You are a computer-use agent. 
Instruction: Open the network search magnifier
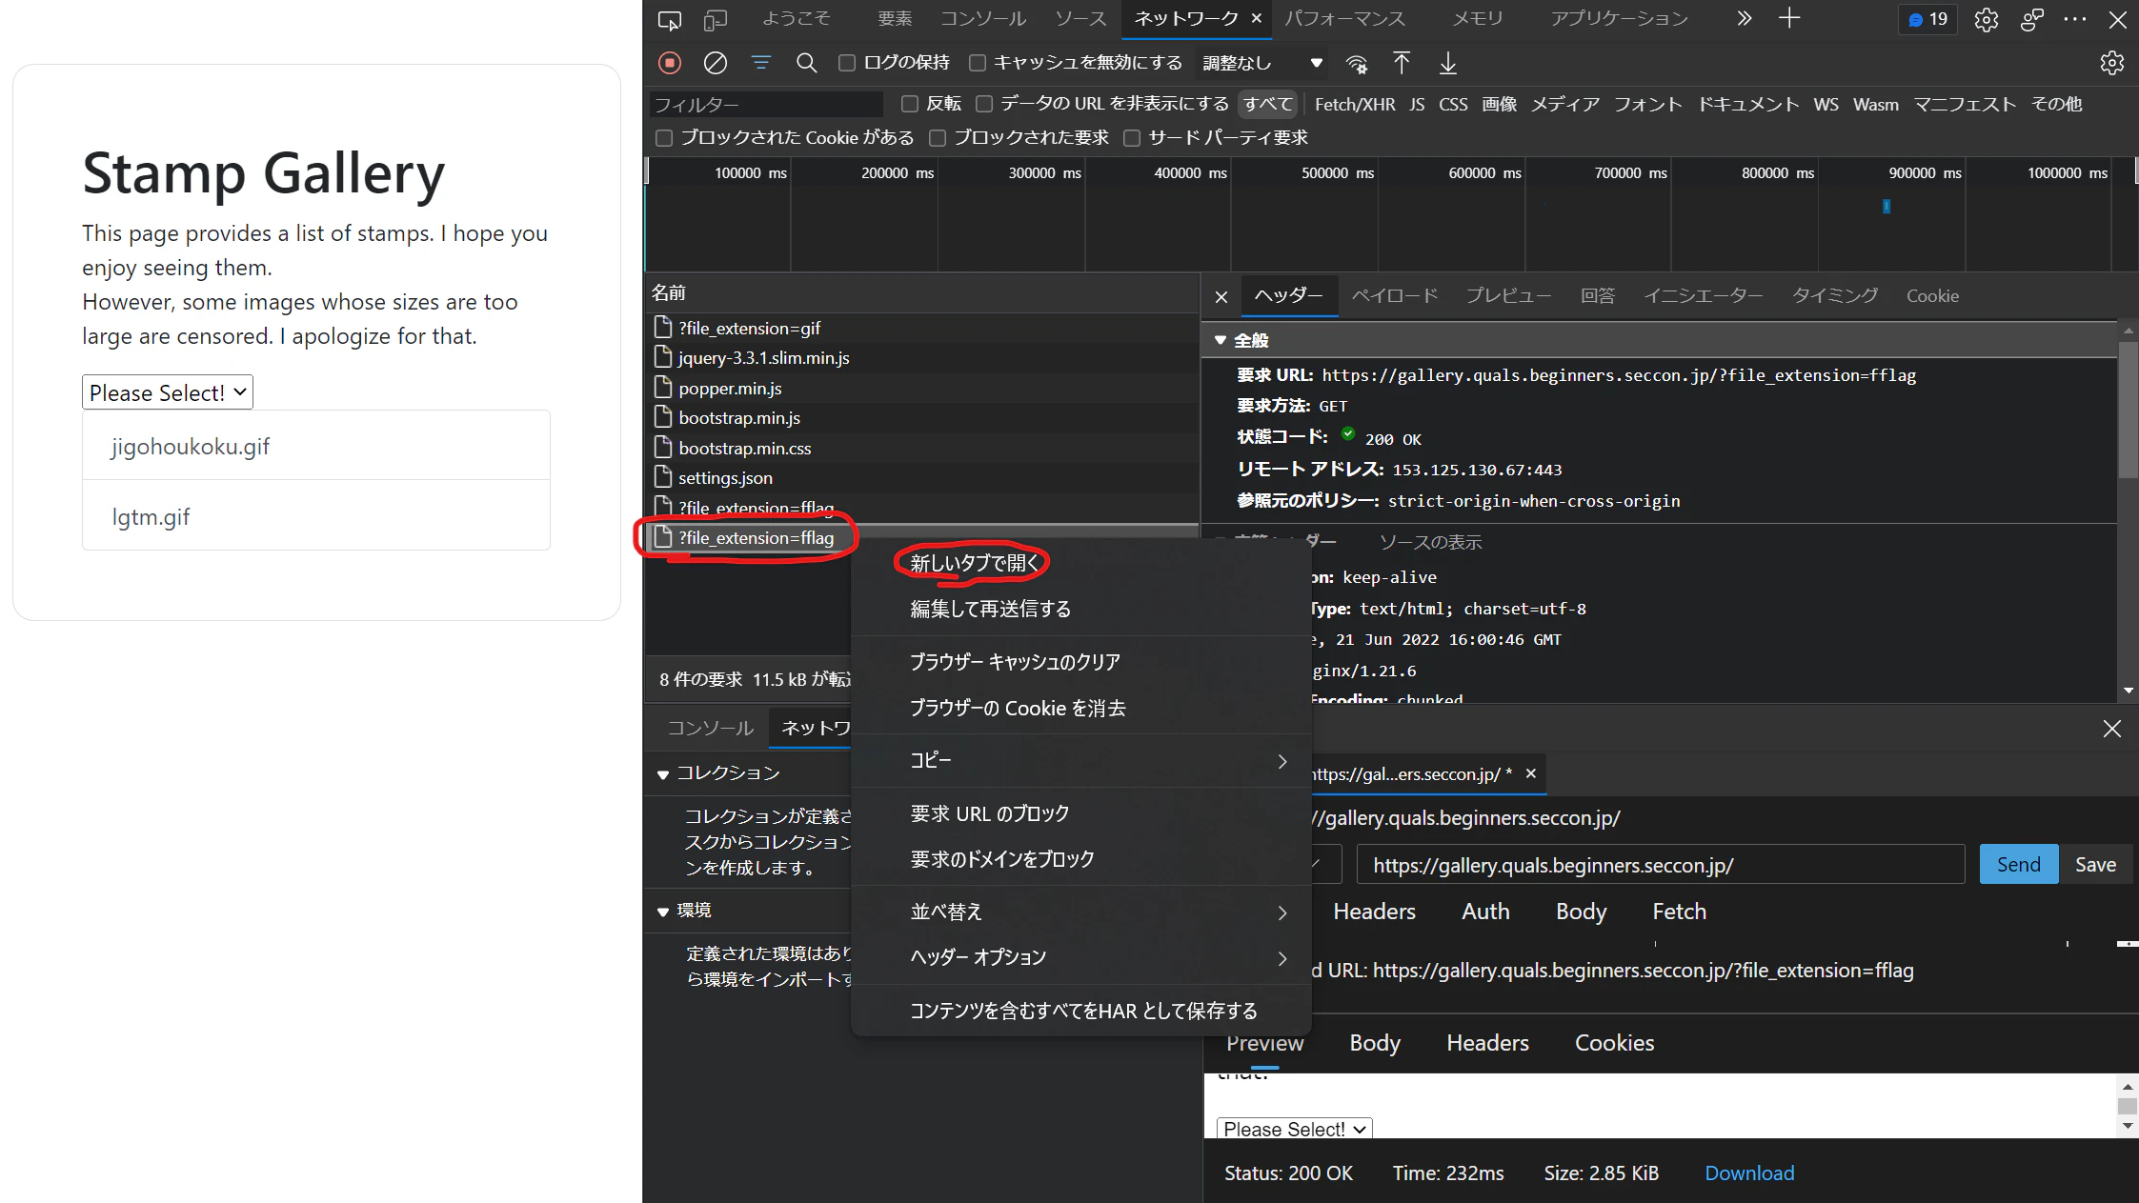(x=806, y=63)
